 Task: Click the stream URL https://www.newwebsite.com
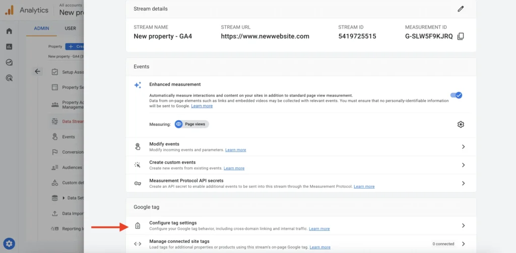[x=265, y=36]
